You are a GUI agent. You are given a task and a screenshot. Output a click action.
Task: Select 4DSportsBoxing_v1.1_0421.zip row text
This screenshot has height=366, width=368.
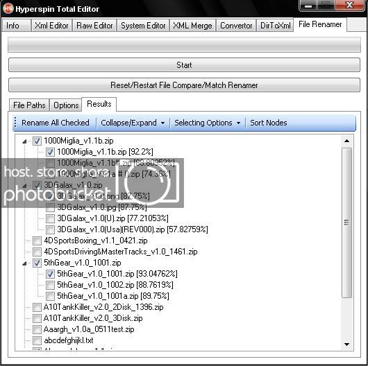click(x=96, y=241)
